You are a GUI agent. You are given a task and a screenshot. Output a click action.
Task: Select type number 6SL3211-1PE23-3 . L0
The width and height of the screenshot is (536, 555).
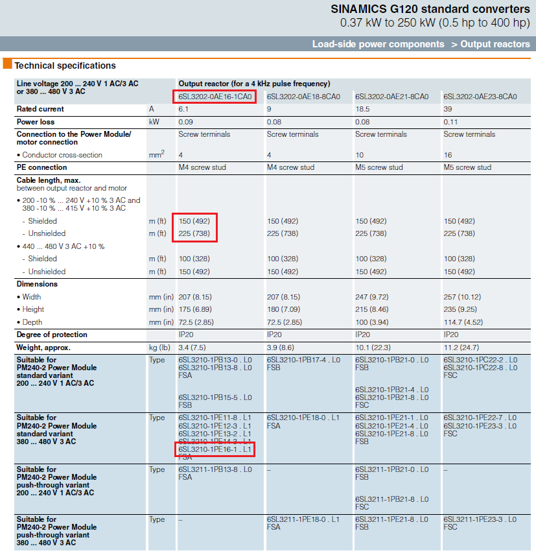[480, 519]
